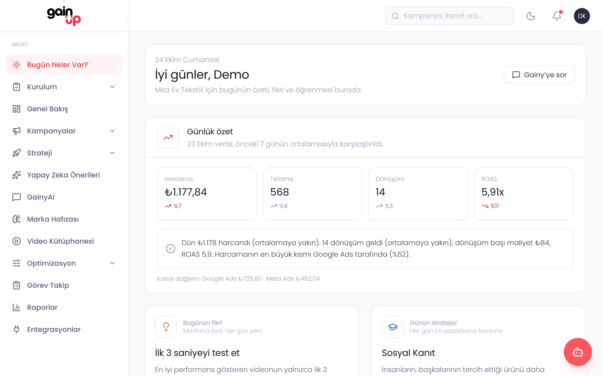Expand the Strateji menu chevron

(x=112, y=153)
